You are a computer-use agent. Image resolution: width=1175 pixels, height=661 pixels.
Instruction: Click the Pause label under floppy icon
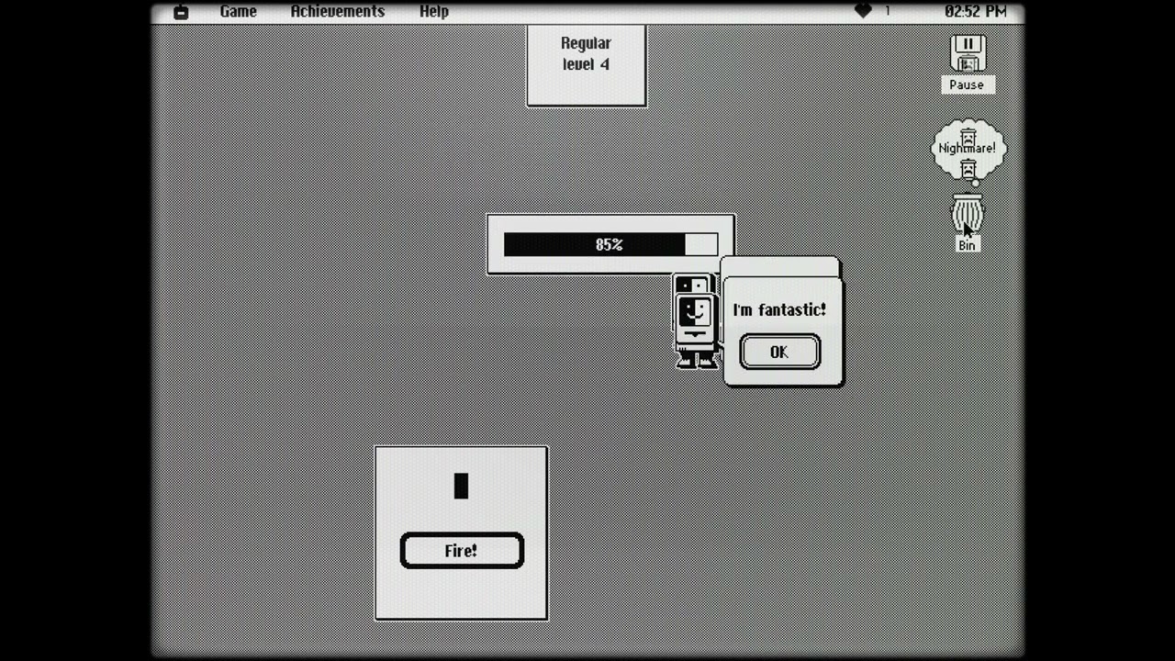click(x=967, y=84)
